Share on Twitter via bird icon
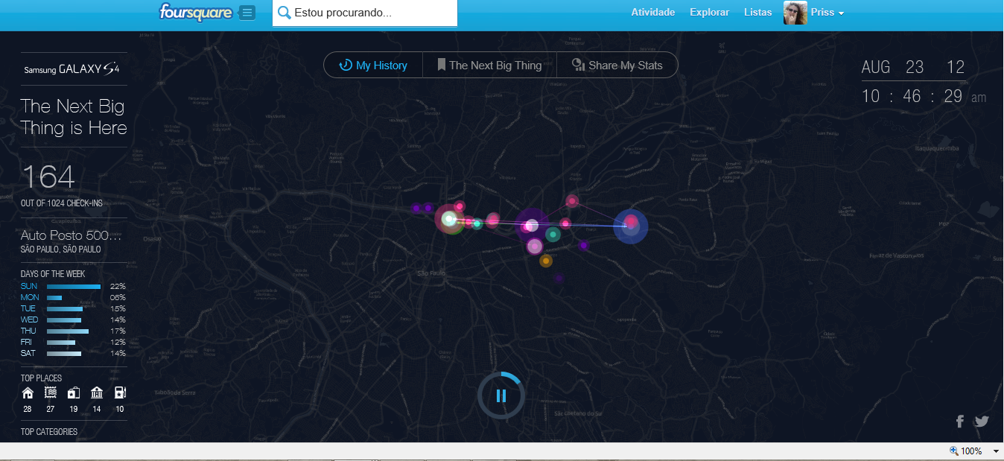Viewport: 1004px width, 461px height. (x=982, y=422)
